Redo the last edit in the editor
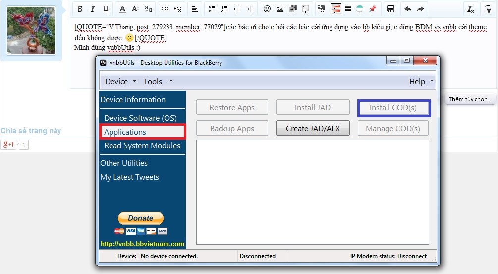Screen dimensions: 498x274 [421, 9]
